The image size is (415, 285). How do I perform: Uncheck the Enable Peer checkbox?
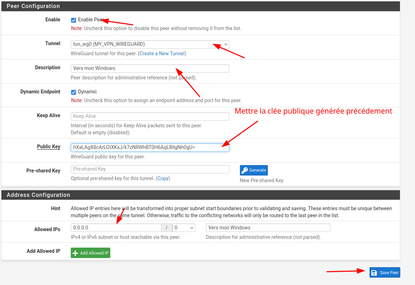(74, 20)
